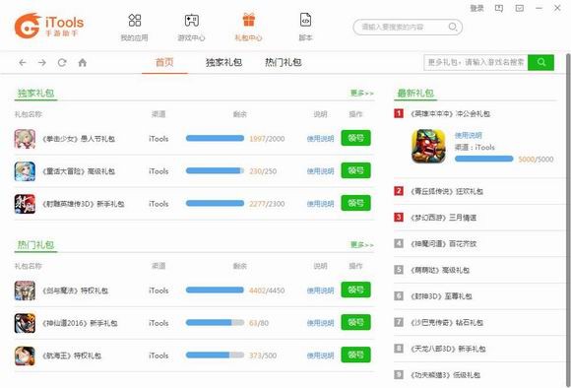Click 领号 for 航海王 特权礼包
Viewport: 571px width, 388px height.
click(x=355, y=355)
